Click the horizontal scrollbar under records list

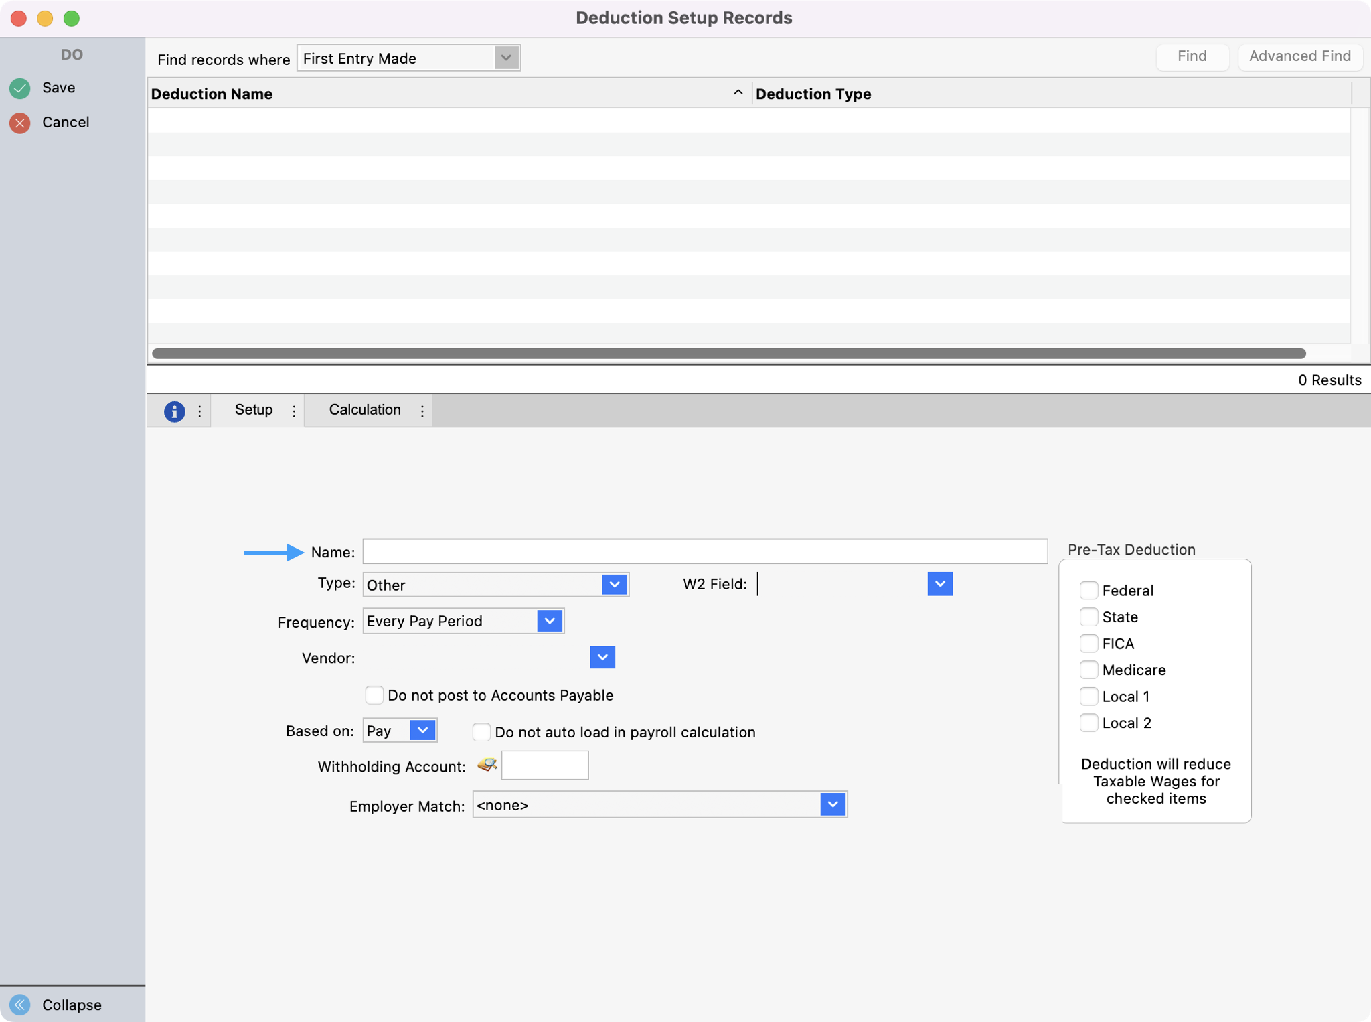(x=728, y=353)
